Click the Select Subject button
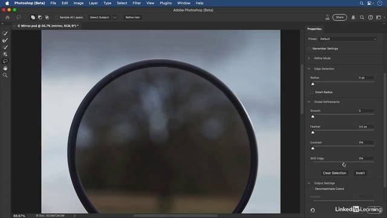 pyautogui.click(x=99, y=18)
